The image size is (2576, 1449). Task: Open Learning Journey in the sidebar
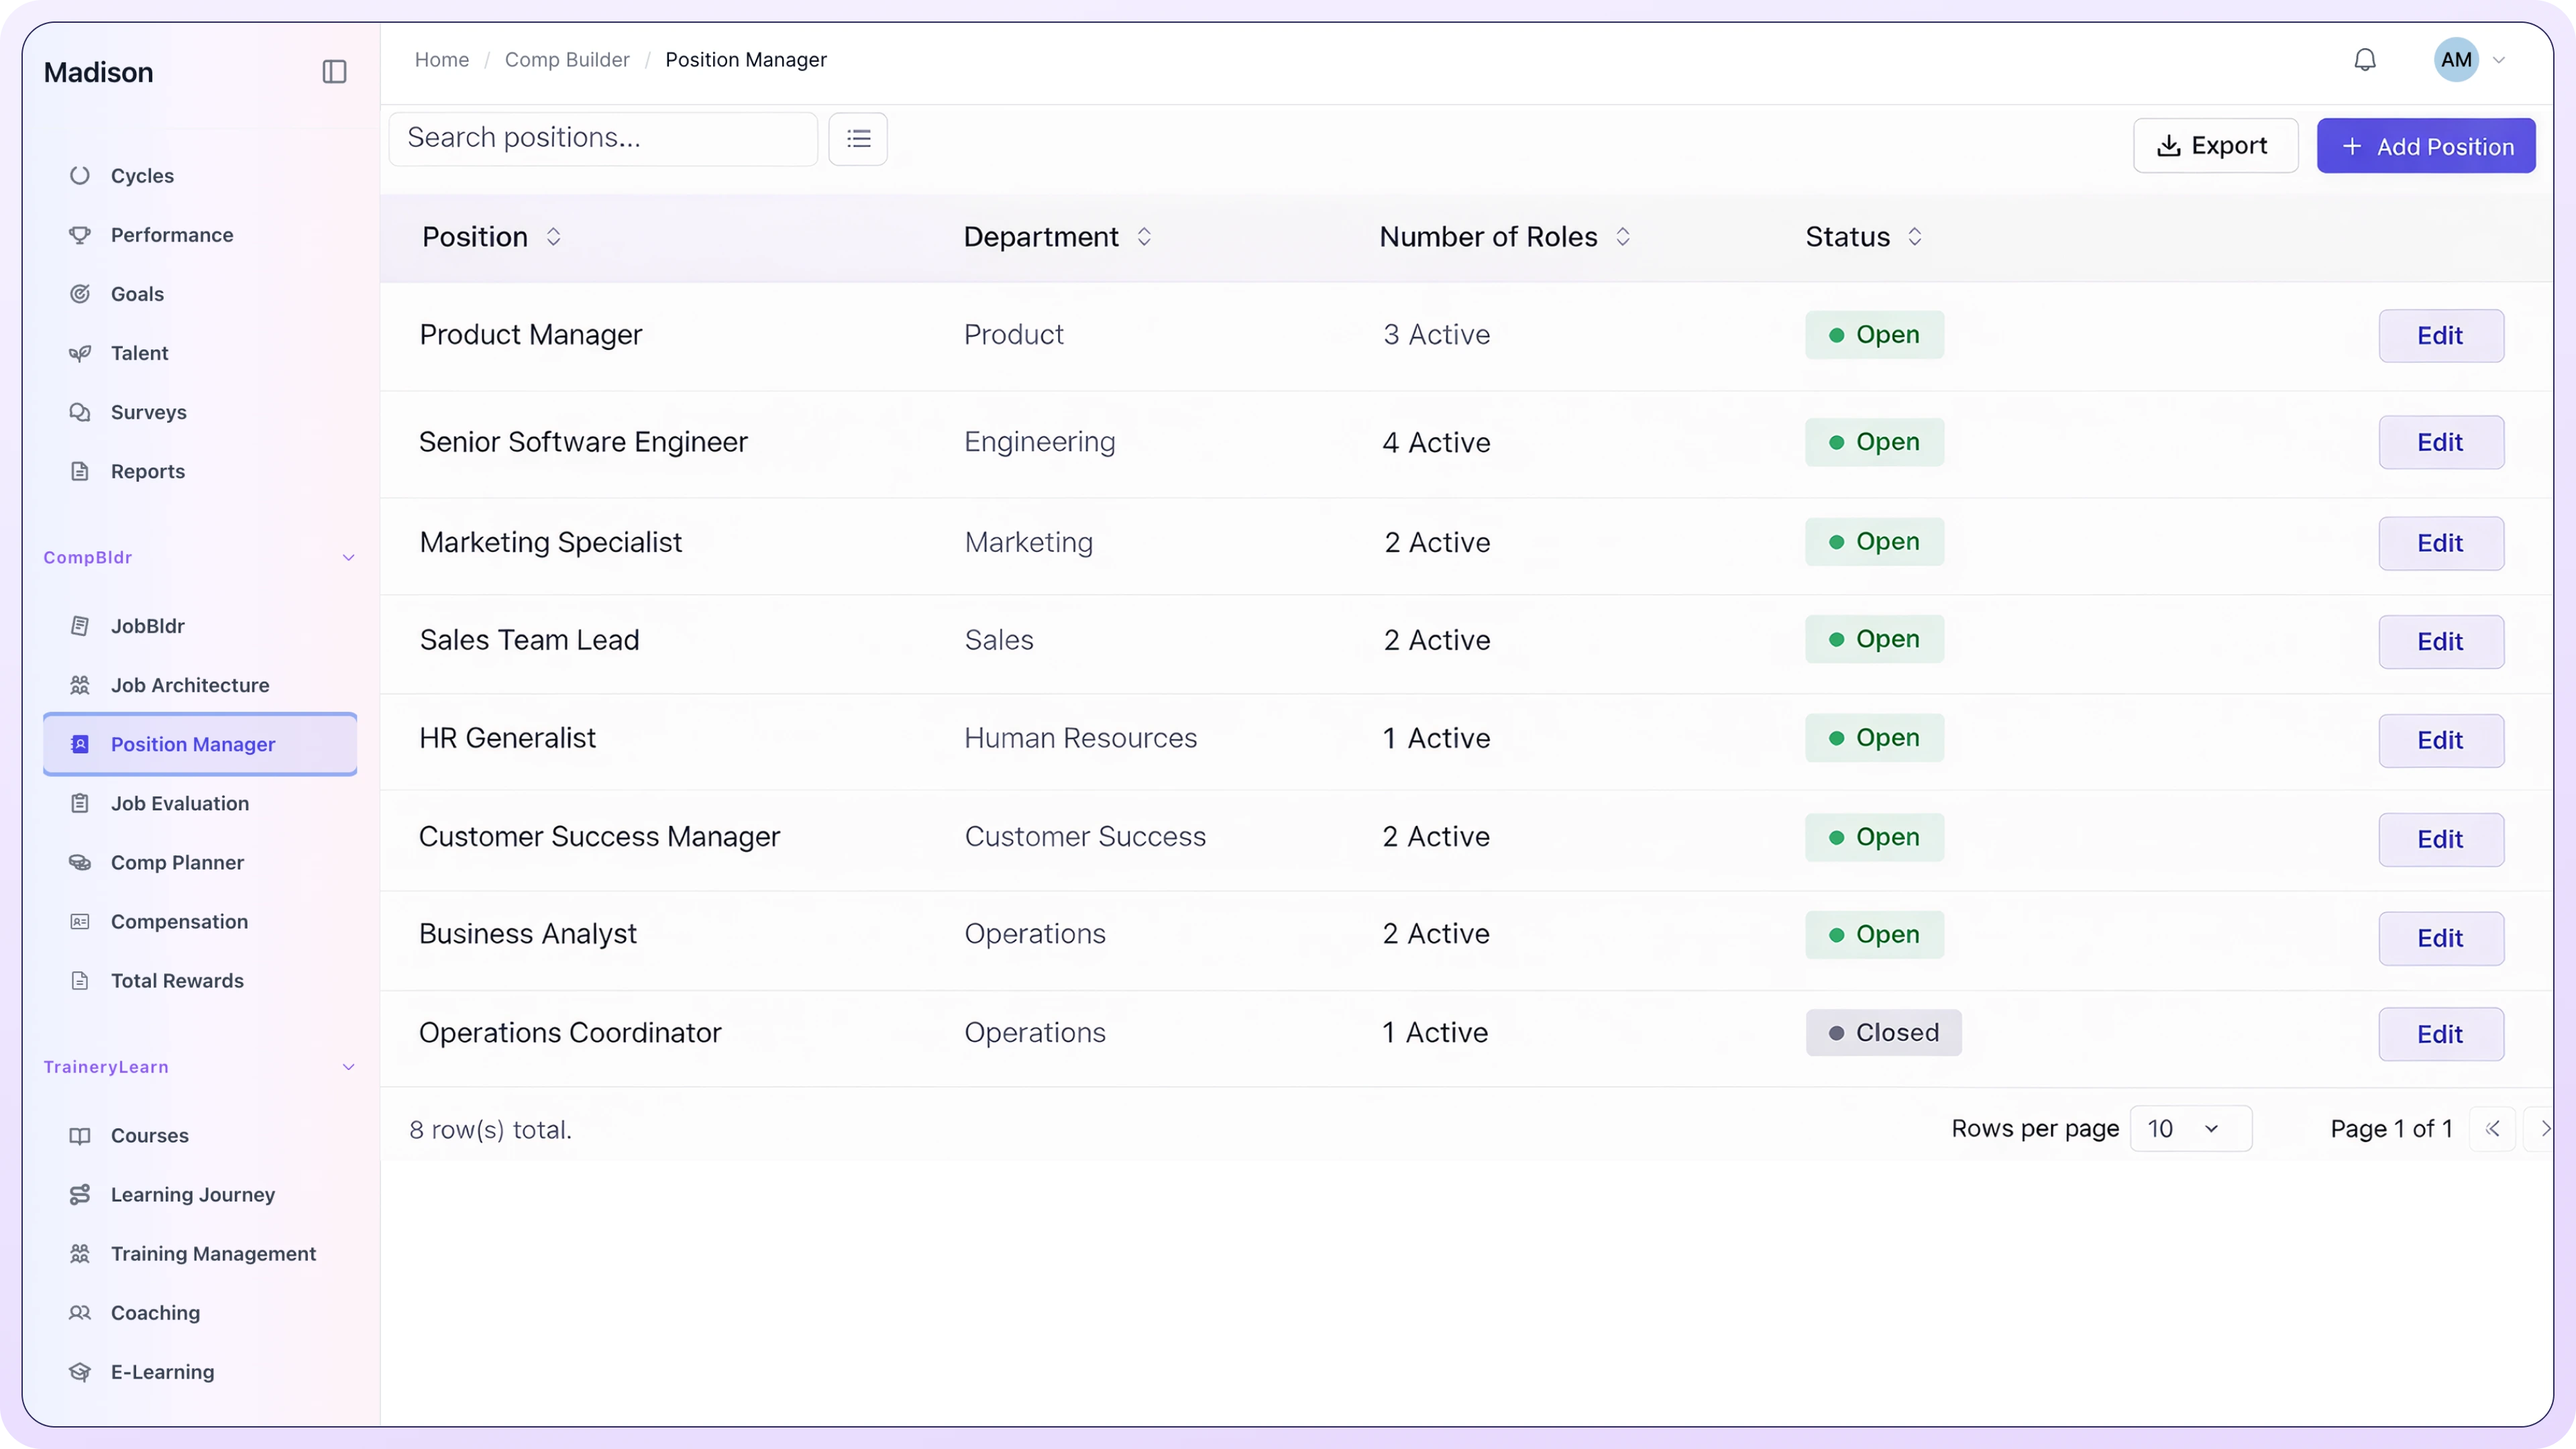(x=192, y=1195)
